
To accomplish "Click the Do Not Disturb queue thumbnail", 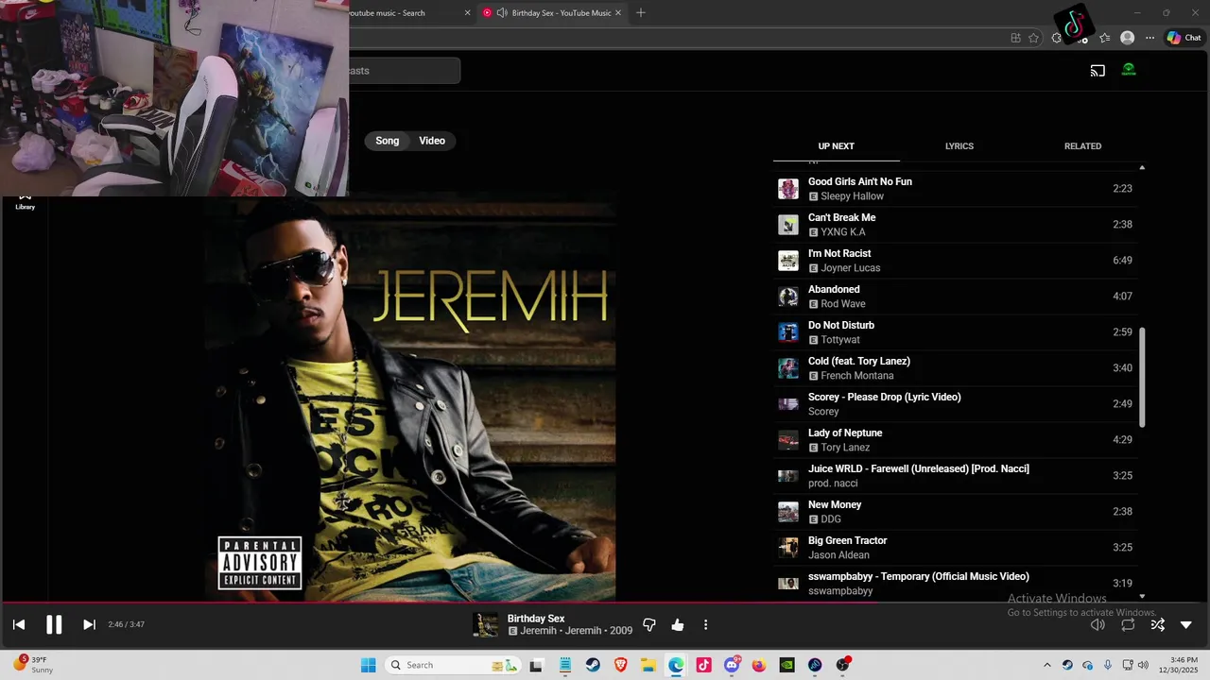I will (x=788, y=332).
